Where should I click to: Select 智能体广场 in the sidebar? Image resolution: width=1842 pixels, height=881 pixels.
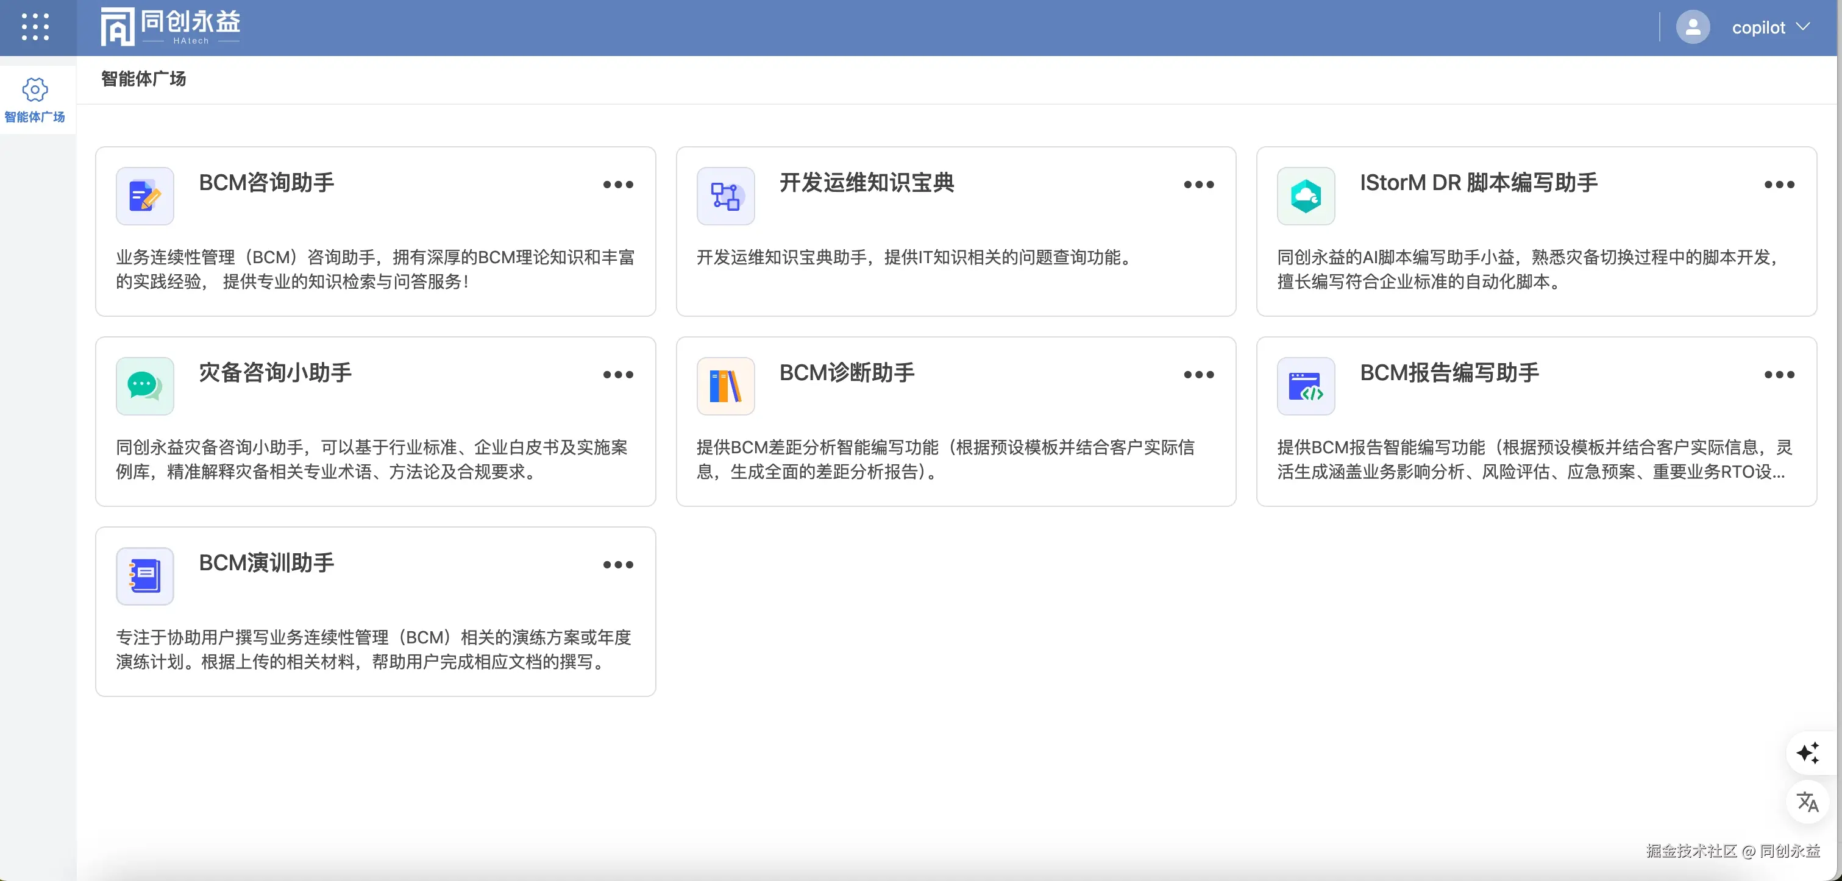(x=34, y=101)
